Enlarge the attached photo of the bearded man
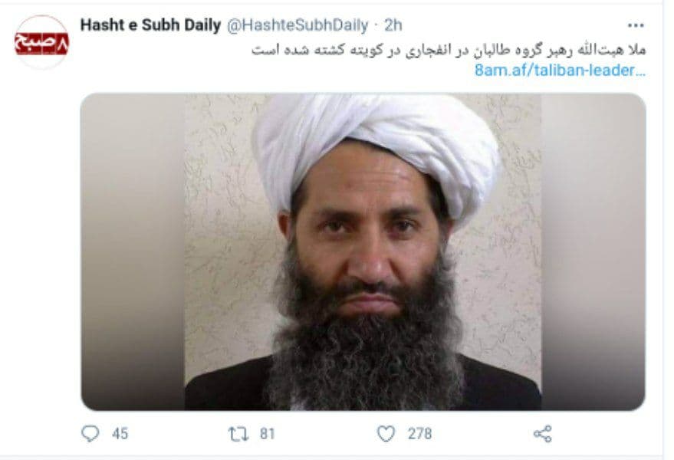The width and height of the screenshot is (674, 460). (x=363, y=252)
